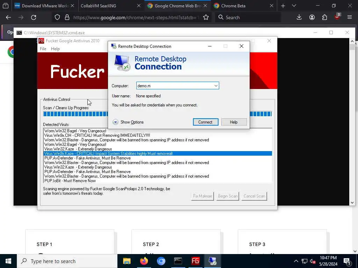Click the taskbar Type here to search box
Image resolution: width=358 pixels, height=268 pixels.
point(67,261)
